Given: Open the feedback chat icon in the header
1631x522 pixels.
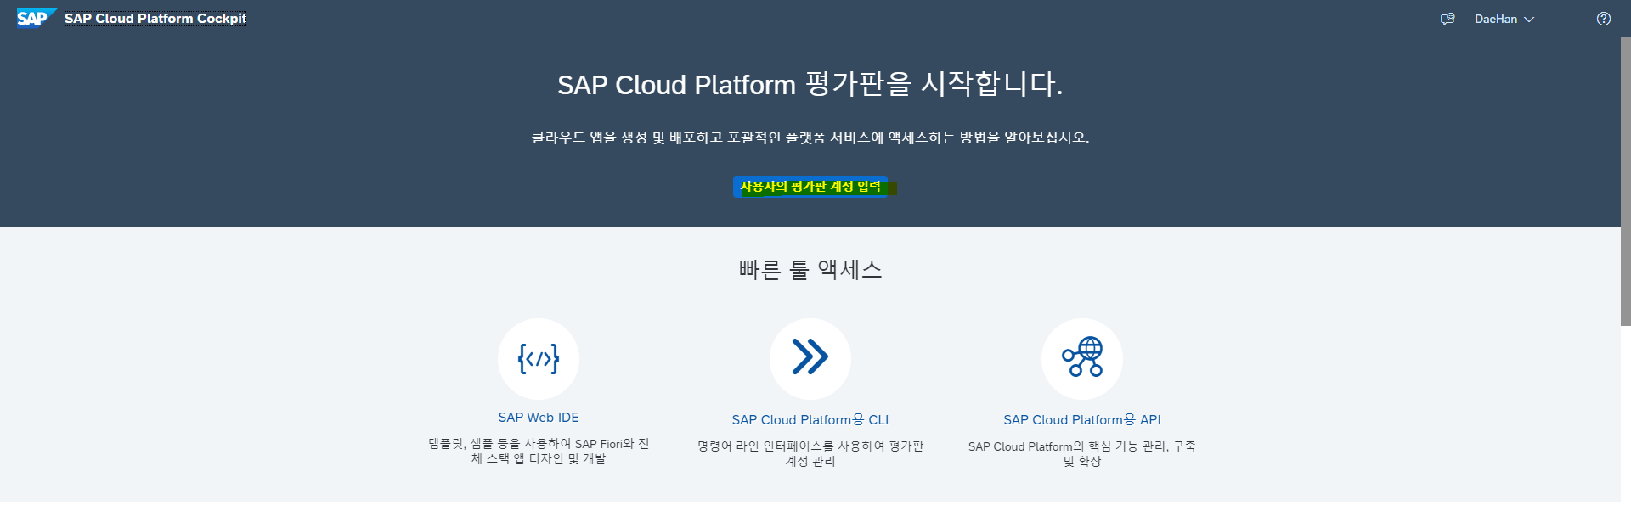Looking at the screenshot, I should (x=1448, y=19).
